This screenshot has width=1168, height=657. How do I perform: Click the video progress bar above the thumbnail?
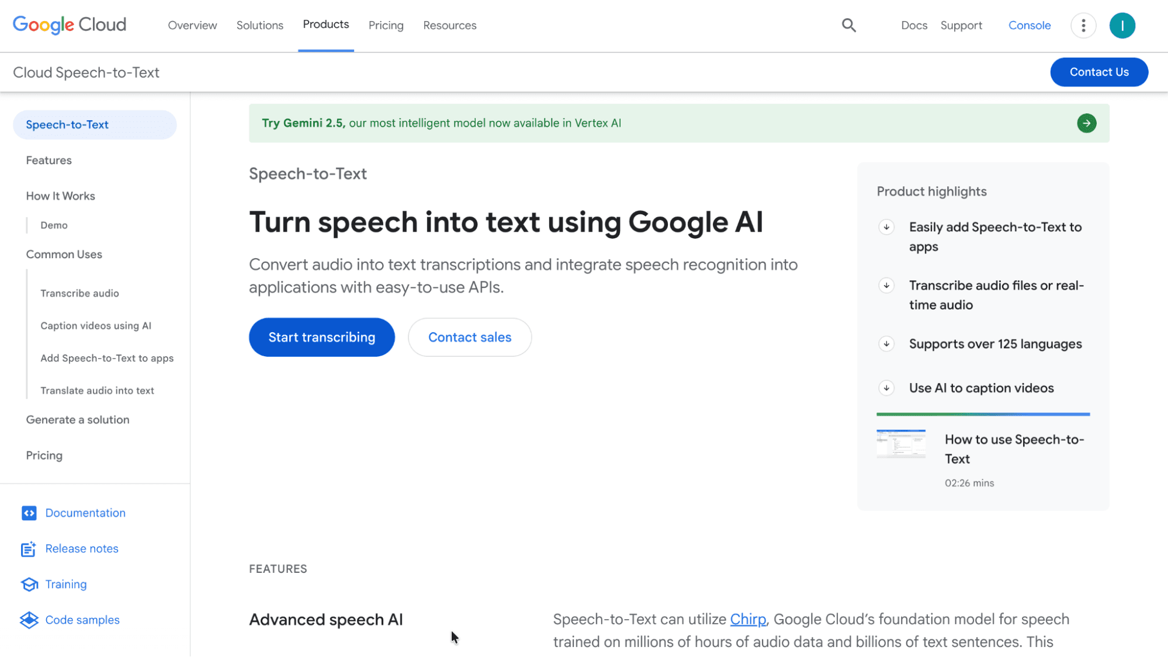click(982, 414)
